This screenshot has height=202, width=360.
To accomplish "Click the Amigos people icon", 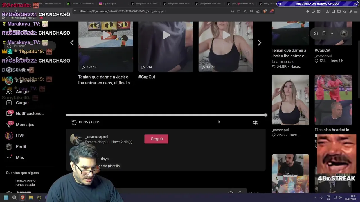I will pos(9,92).
